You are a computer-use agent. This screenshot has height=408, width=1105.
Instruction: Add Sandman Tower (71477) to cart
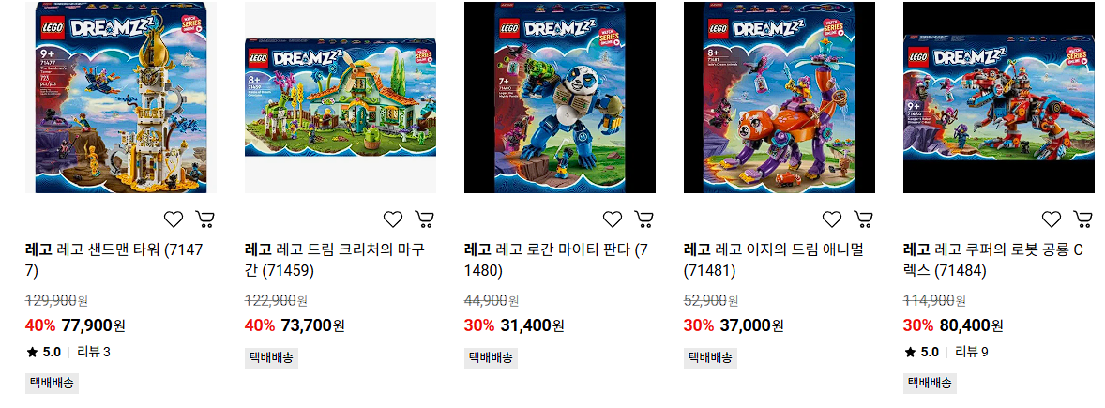205,219
